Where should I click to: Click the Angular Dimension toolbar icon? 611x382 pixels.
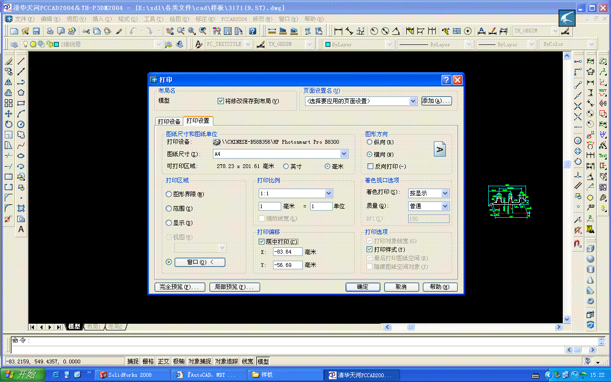tap(396, 31)
